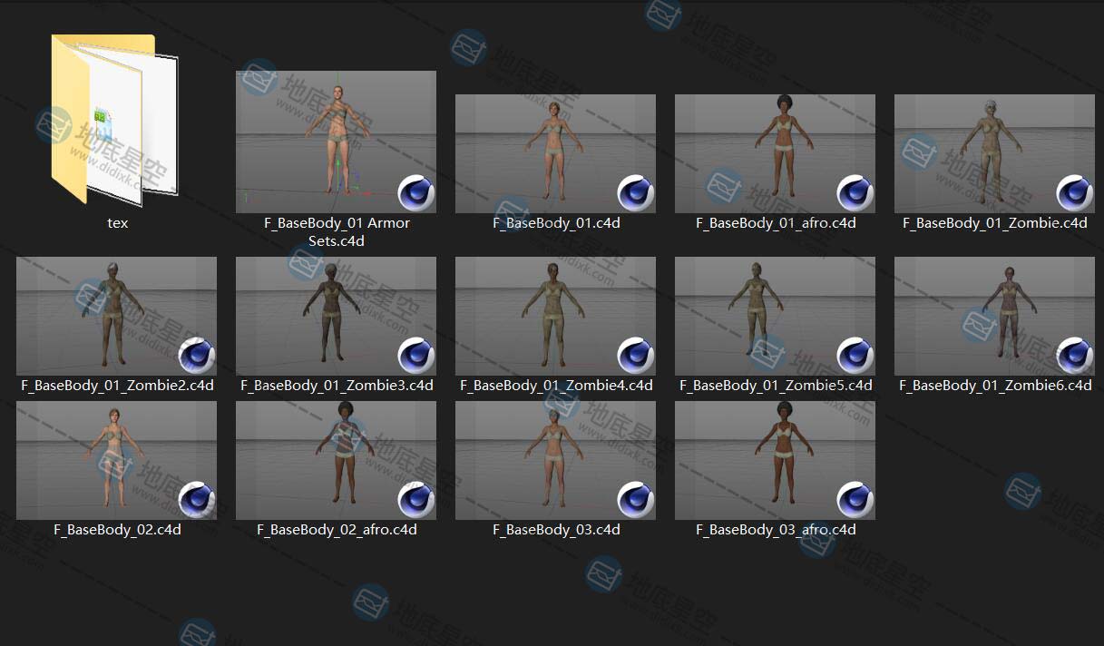Image resolution: width=1104 pixels, height=646 pixels.
Task: Click Cinema 4D badge on F_BaseBody_01.c4d
Action: pyautogui.click(x=636, y=193)
